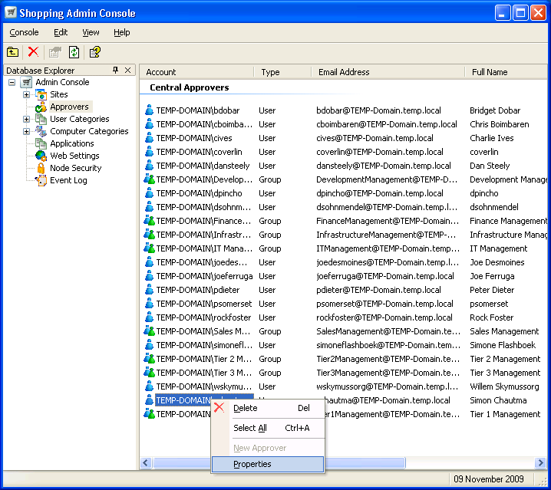Open the View menu
This screenshot has width=551, height=490.
tap(91, 32)
